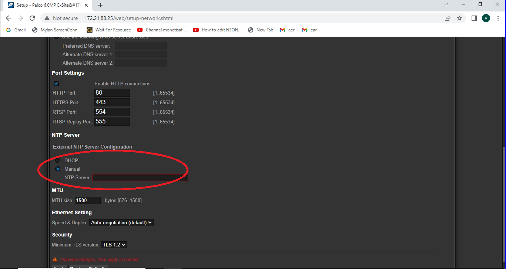Viewport: 506px width, 269px height.
Task: Click the unsaved changes warning triangle icon
Action: click(x=55, y=259)
